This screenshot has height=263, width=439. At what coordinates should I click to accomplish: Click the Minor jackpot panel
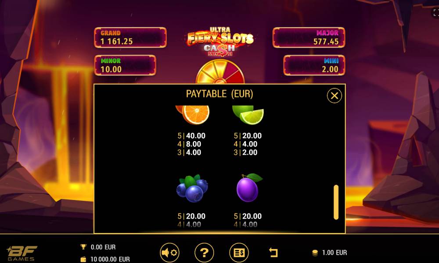point(125,65)
